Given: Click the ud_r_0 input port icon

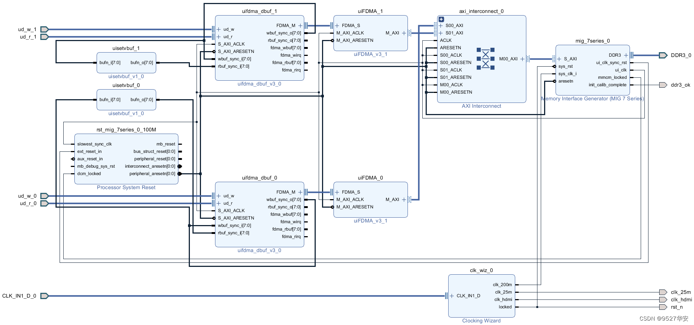Looking at the screenshot, I should (44, 203).
